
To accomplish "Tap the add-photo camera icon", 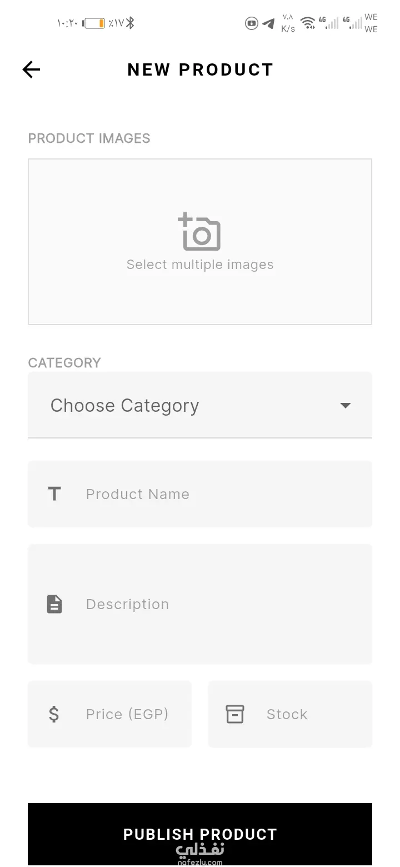I will [200, 232].
